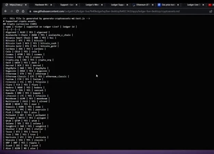The width and height of the screenshot is (214, 154).
Task: Close the Ledger Support tab
Action: [127, 5]
